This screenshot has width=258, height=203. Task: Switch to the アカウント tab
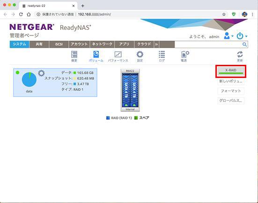click(x=79, y=44)
